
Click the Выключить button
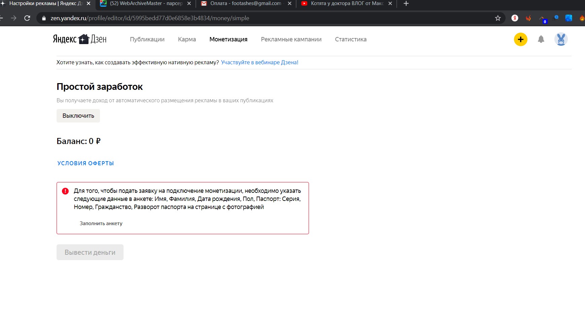(78, 116)
